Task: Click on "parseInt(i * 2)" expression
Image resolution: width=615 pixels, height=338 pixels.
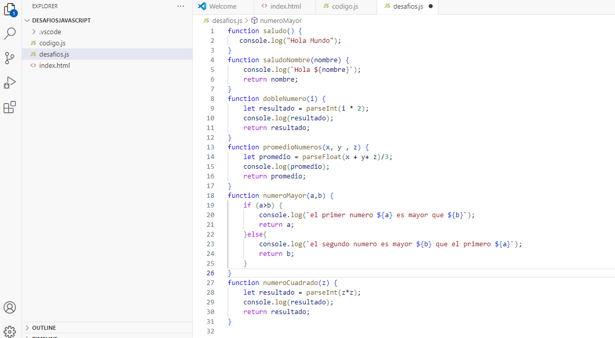Action: point(335,108)
